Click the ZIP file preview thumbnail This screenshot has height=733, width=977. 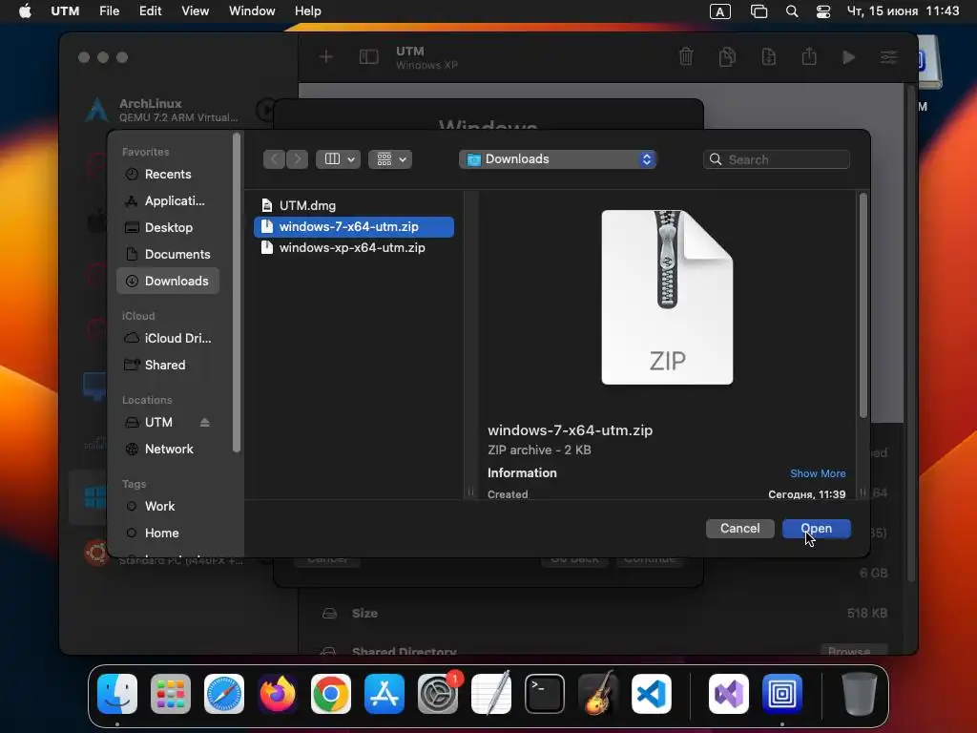(667, 298)
